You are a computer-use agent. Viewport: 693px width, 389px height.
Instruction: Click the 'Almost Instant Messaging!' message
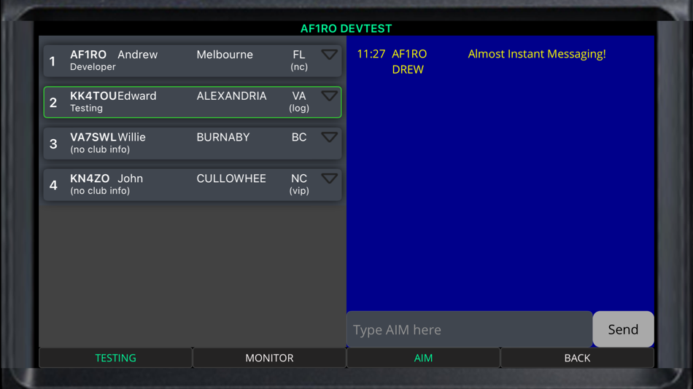pos(537,54)
